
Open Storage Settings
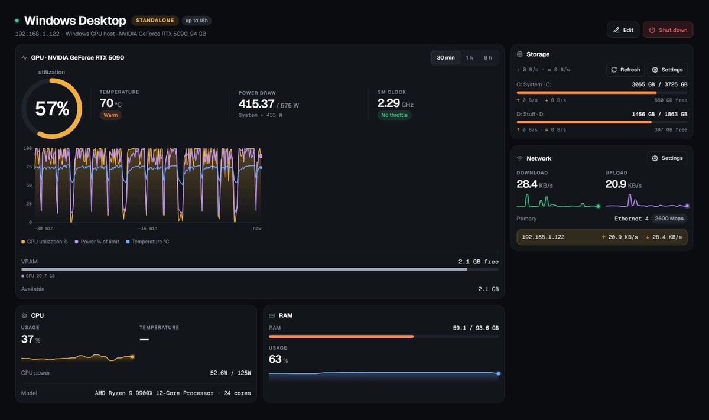coord(667,70)
